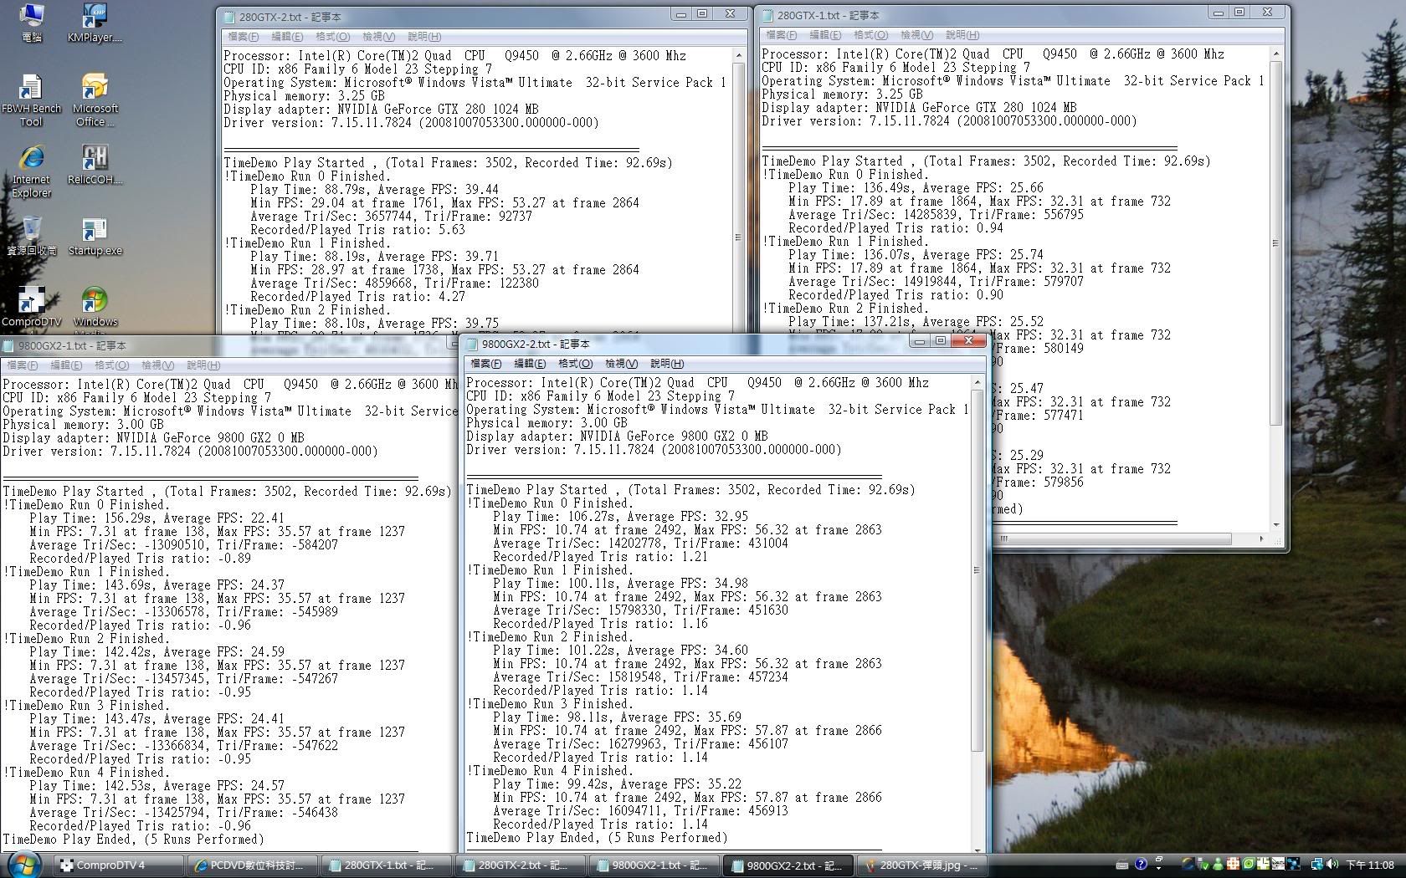Screen dimensions: 1406x878
Task: Click the taskbar clock showing 下午 11:08
Action: (1370, 865)
